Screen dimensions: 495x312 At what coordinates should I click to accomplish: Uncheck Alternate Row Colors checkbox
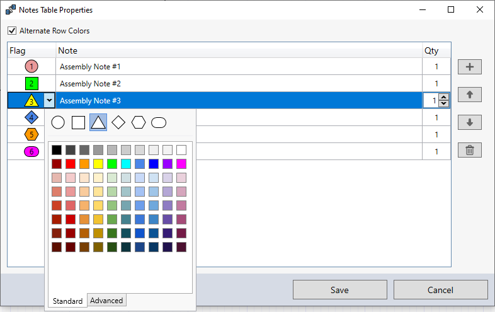[x=12, y=31]
